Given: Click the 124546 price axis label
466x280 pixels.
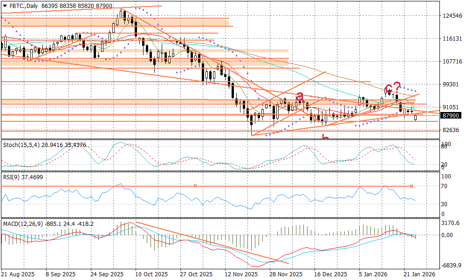Looking at the screenshot, I should 451,15.
